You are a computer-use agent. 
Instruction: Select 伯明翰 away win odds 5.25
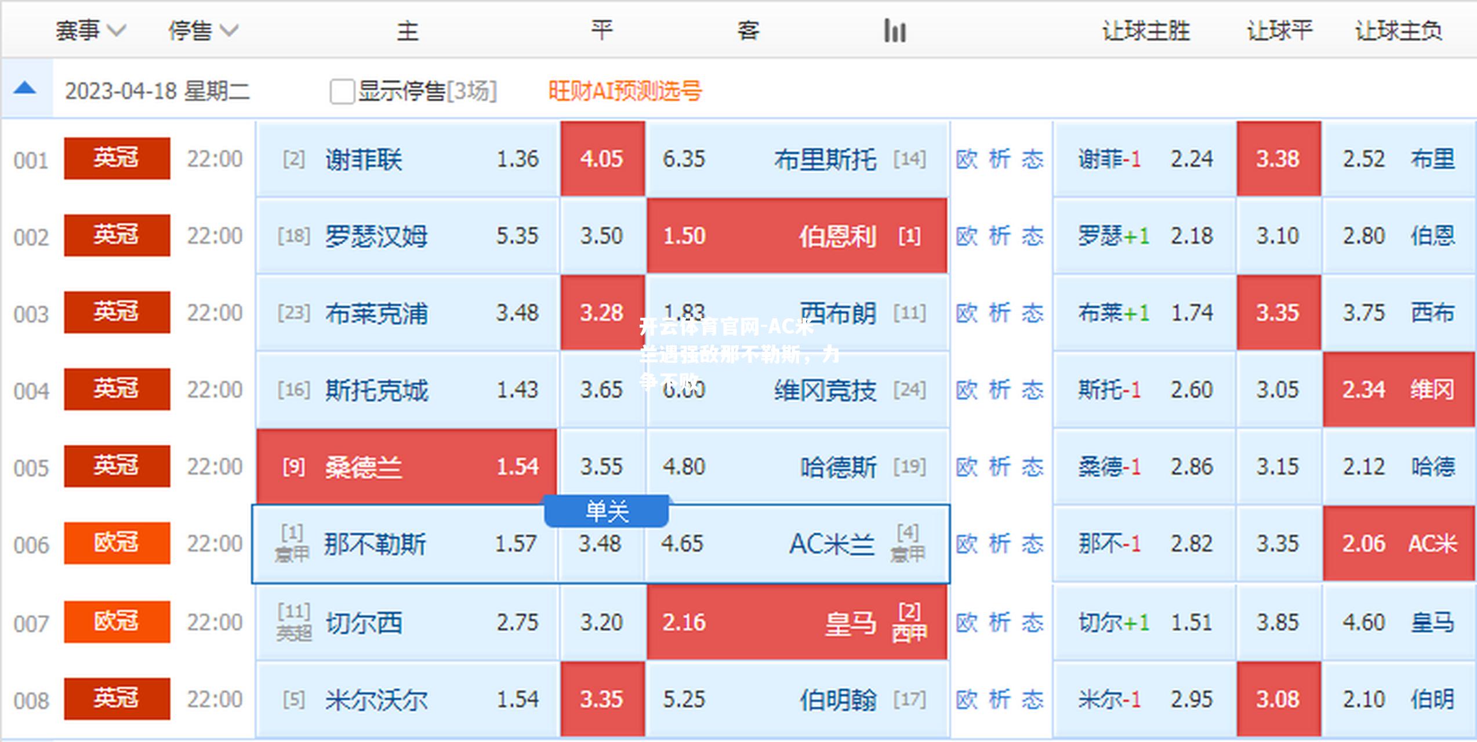797,699
